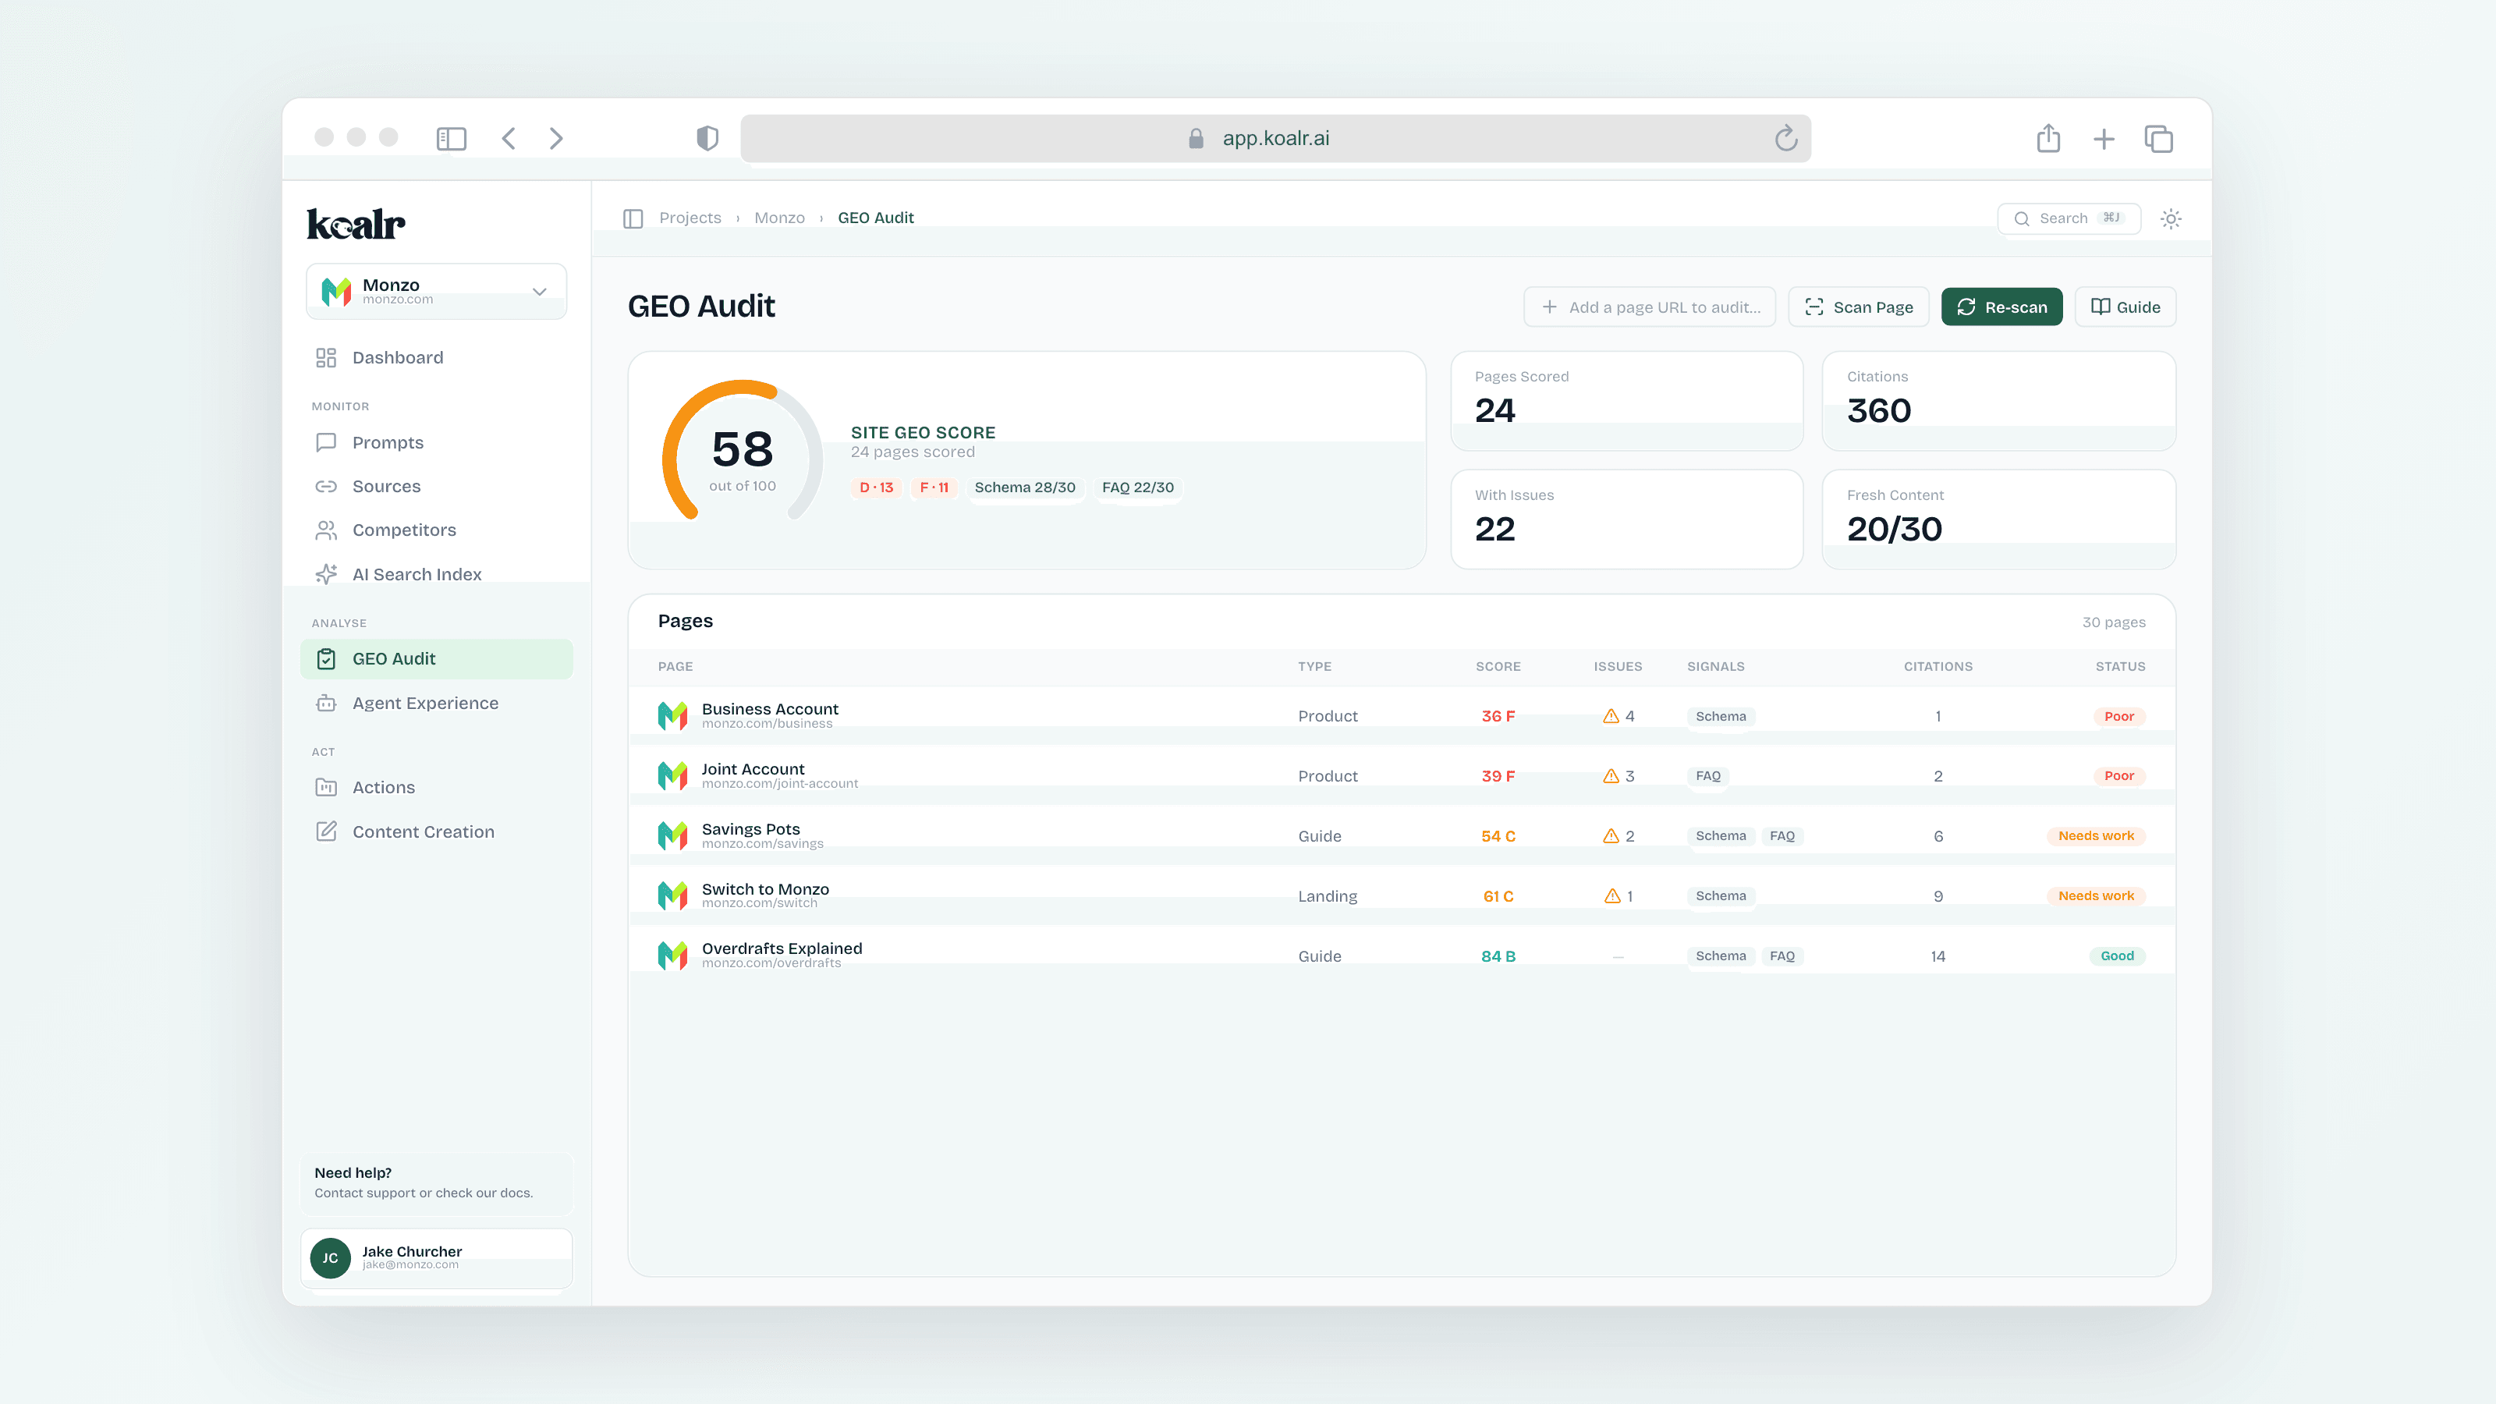This screenshot has height=1404, width=2496.
Task: Reload the page via address bar icon
Action: [x=1785, y=139]
